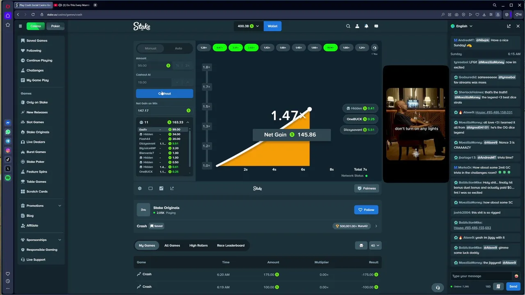Send the chat message

pos(513,286)
